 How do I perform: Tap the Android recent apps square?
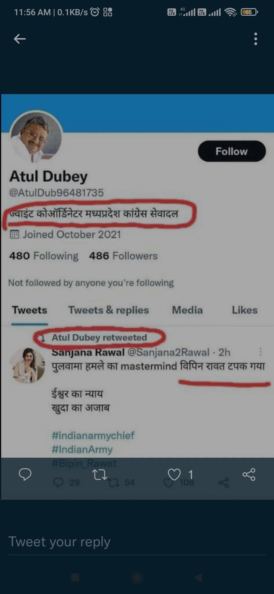75,577
